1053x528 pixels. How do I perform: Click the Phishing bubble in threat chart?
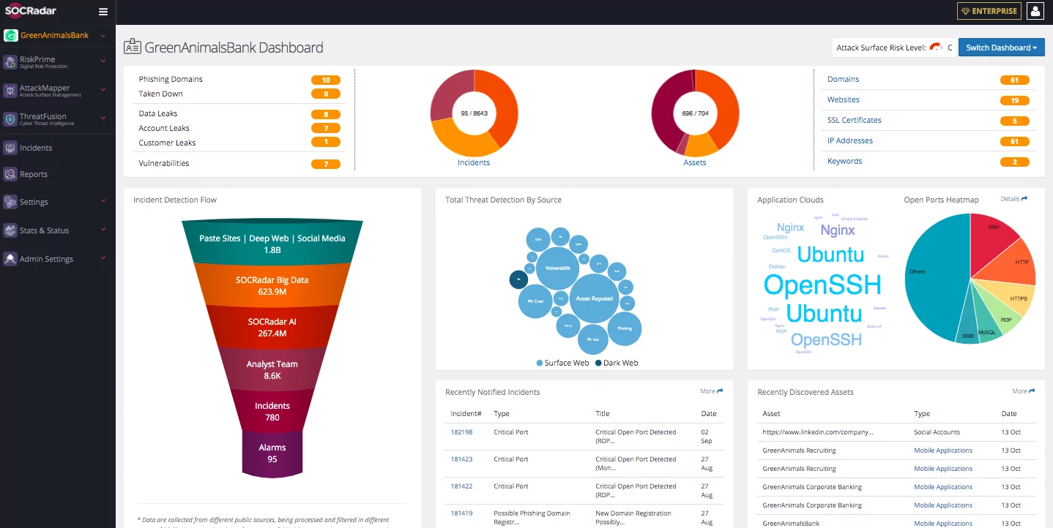click(625, 328)
